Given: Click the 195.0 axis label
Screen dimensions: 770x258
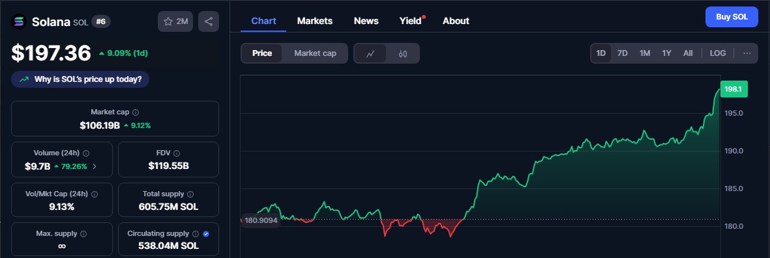Looking at the screenshot, I should [733, 113].
